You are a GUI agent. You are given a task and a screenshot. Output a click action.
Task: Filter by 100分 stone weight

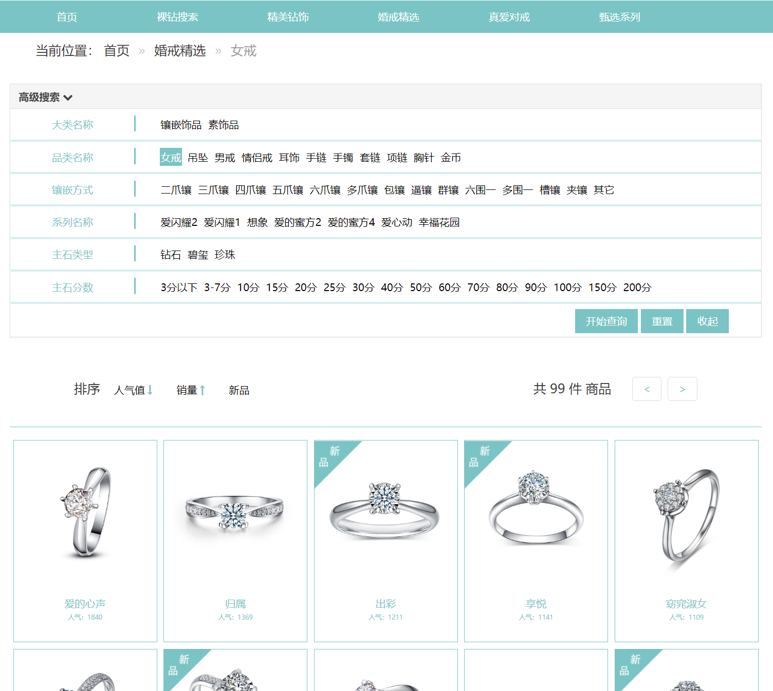click(567, 287)
